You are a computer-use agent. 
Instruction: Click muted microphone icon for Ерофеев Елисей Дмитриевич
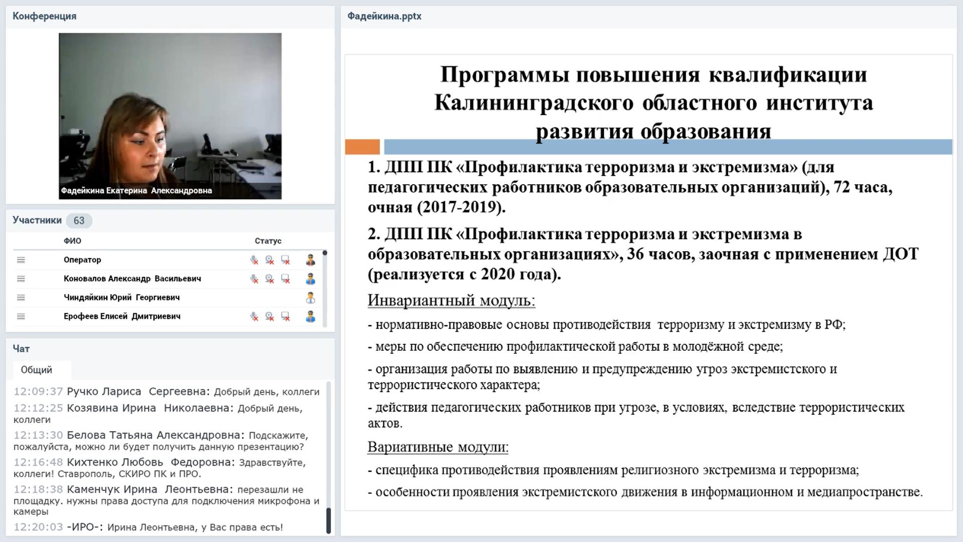click(x=254, y=316)
